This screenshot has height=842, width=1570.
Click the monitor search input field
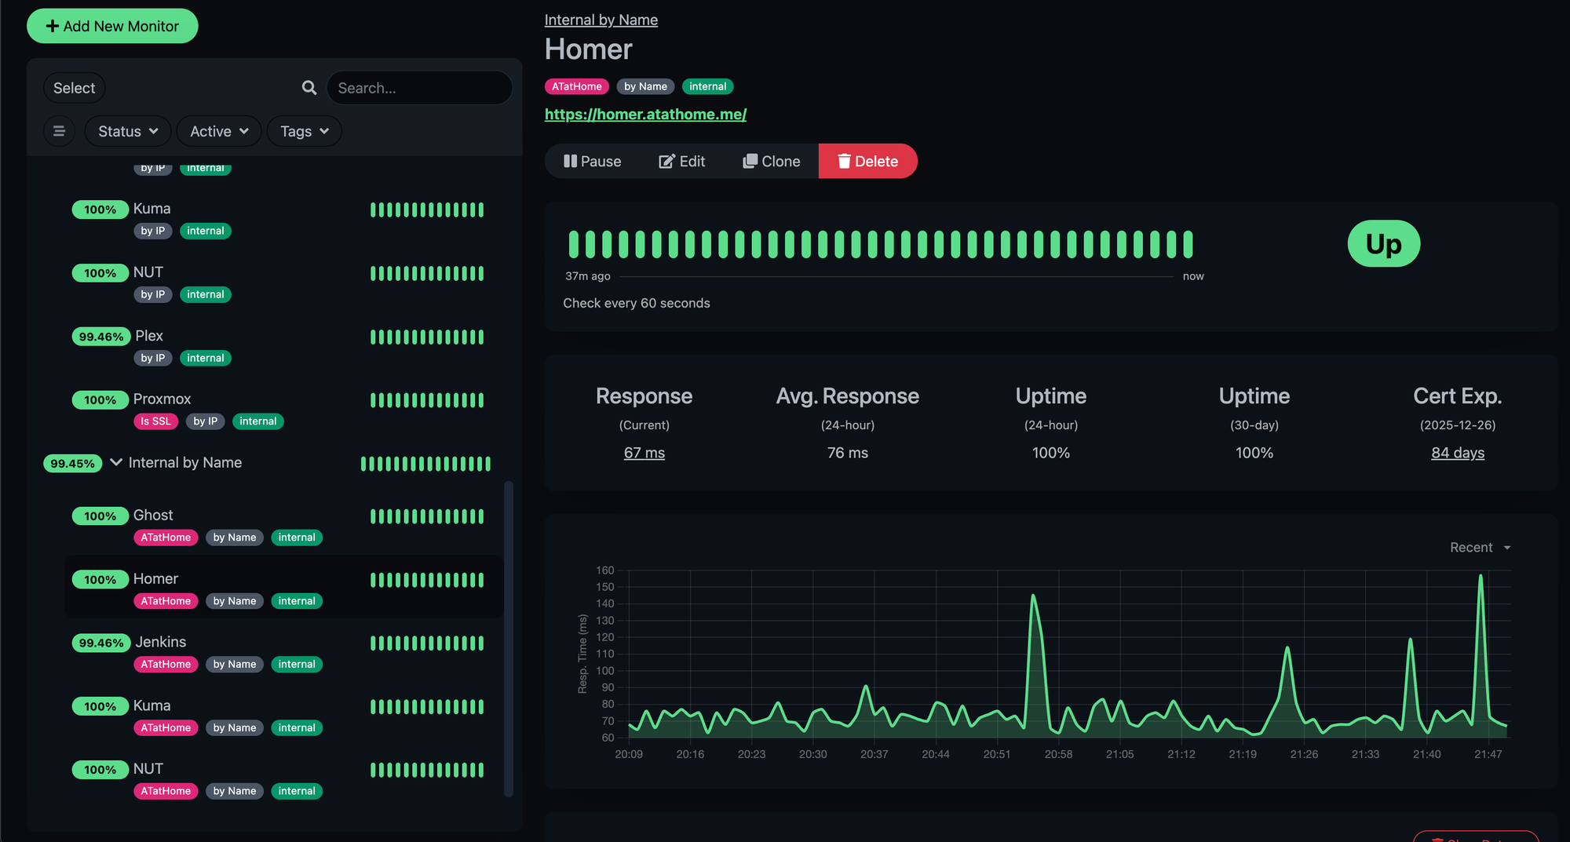point(419,88)
